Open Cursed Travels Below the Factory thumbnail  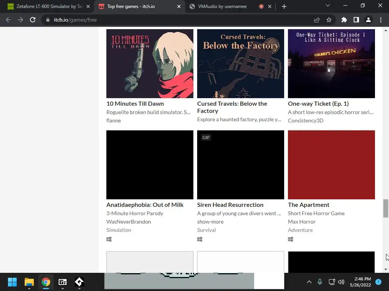pyautogui.click(x=240, y=64)
